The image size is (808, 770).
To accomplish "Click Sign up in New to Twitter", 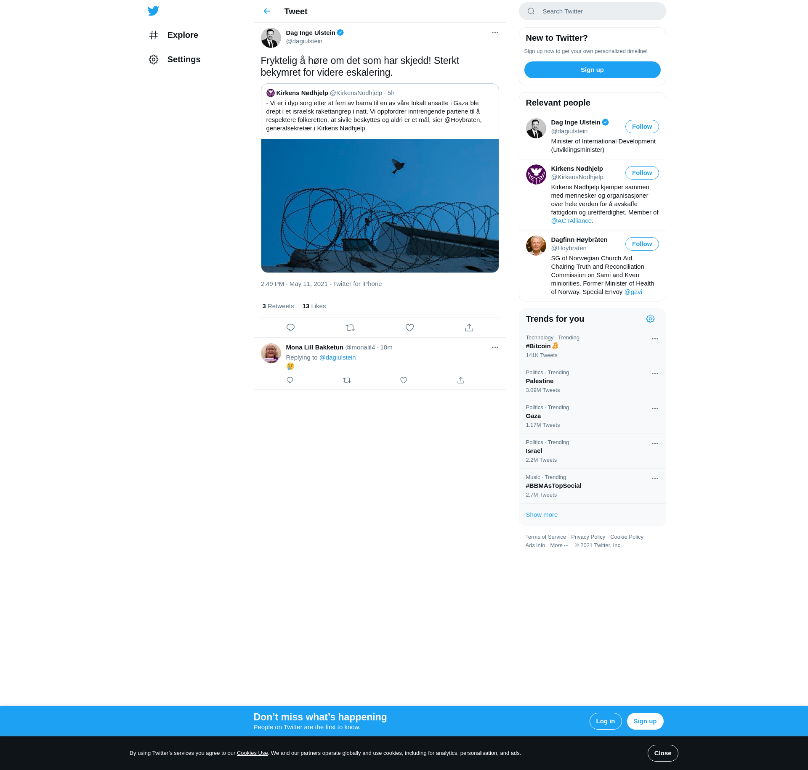I will point(592,70).
